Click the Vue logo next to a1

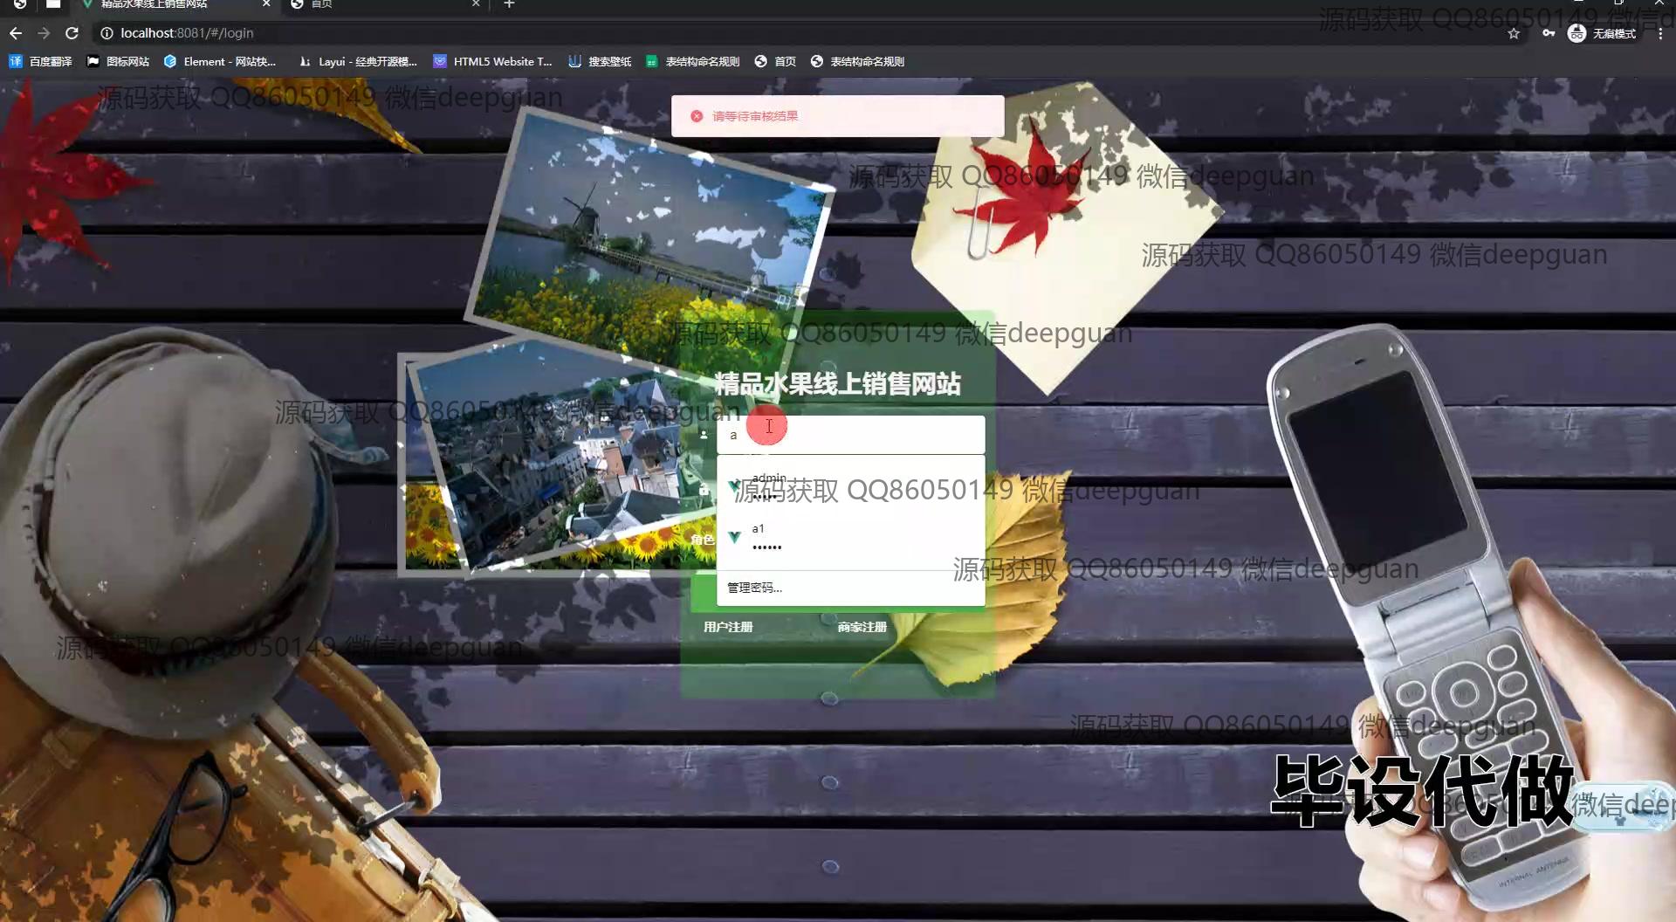tap(734, 537)
